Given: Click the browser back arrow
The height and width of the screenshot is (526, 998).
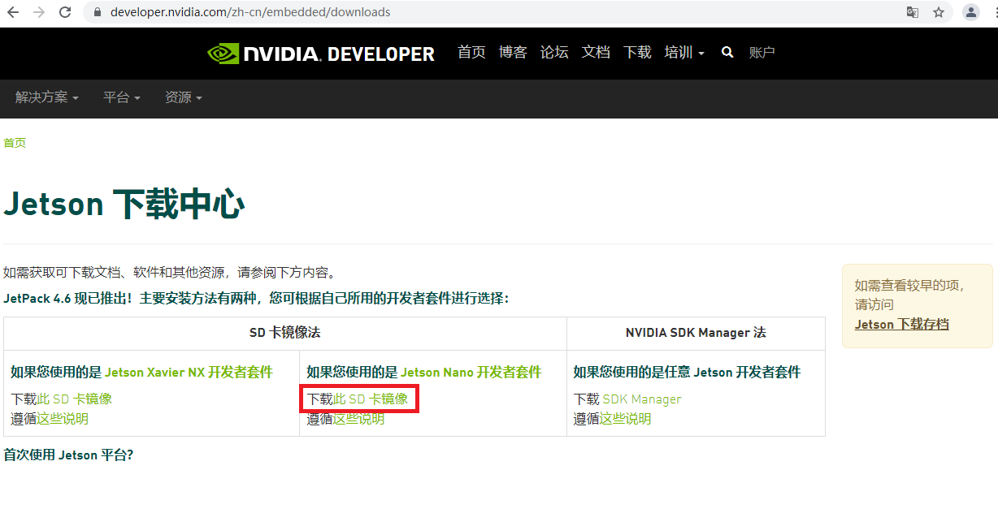Looking at the screenshot, I should click(13, 12).
